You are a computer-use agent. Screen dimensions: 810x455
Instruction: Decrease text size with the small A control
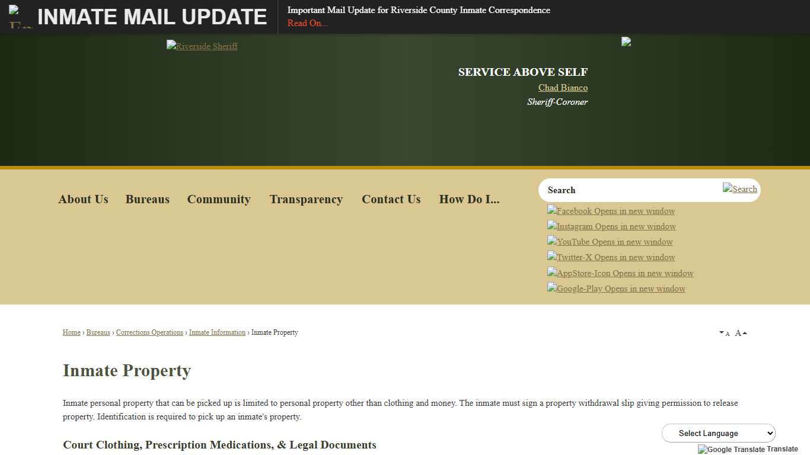725,333
